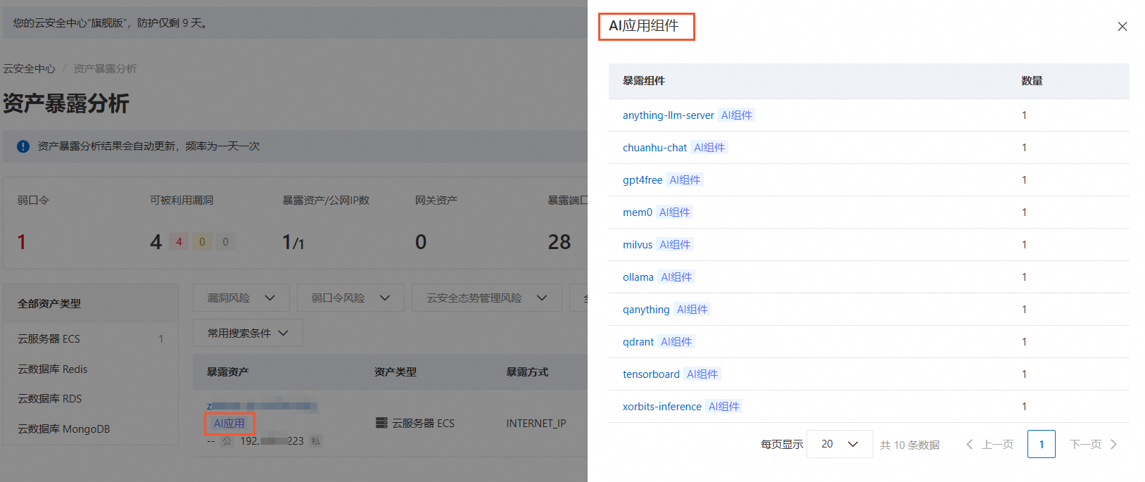This screenshot has width=1145, height=482.
Task: Click the AI组件 tag next to milvus
Action: [x=675, y=245]
